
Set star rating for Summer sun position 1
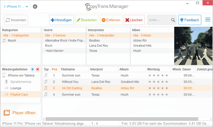158,75
